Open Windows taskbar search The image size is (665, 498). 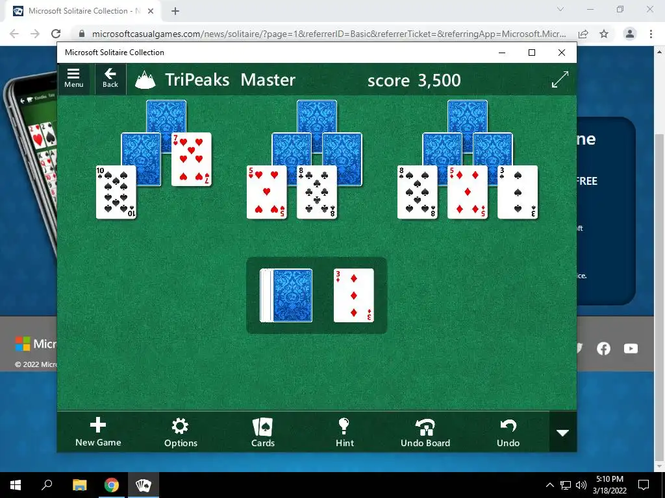pyautogui.click(x=47, y=485)
